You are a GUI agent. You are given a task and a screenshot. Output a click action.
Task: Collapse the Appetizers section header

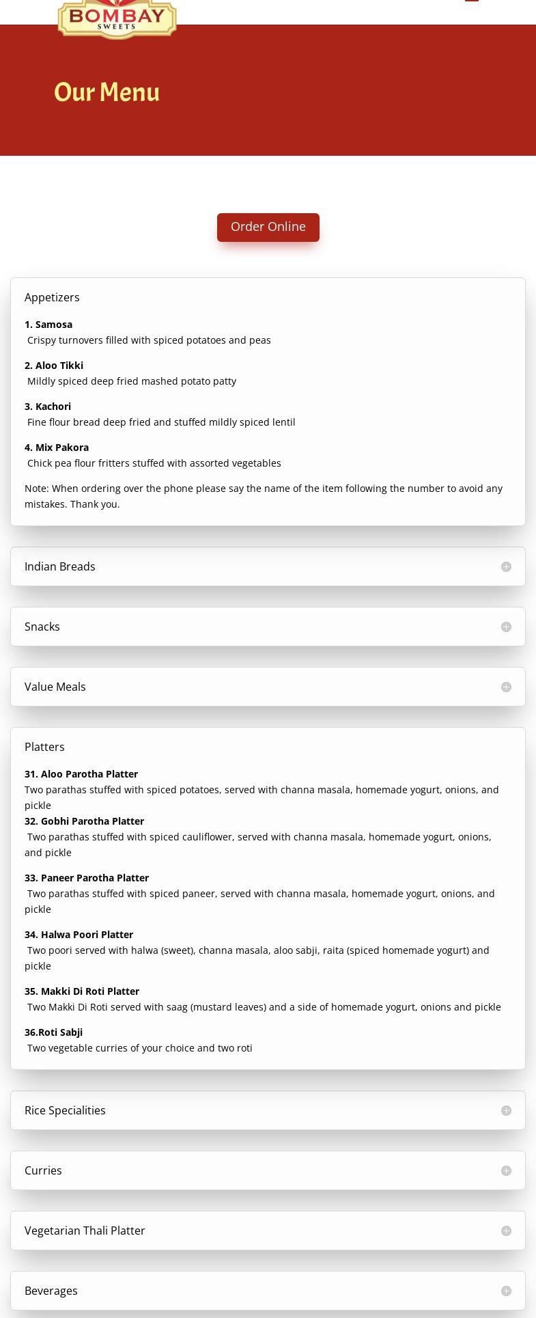click(x=52, y=297)
